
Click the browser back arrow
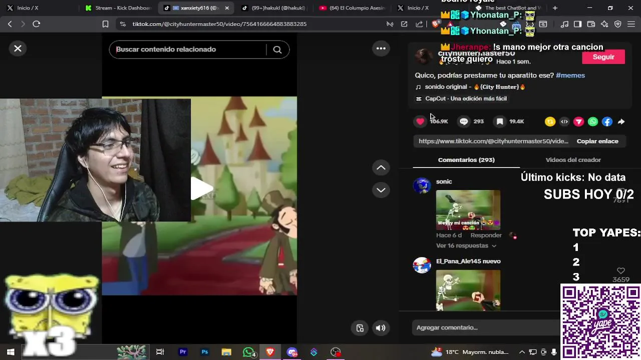pos(10,24)
